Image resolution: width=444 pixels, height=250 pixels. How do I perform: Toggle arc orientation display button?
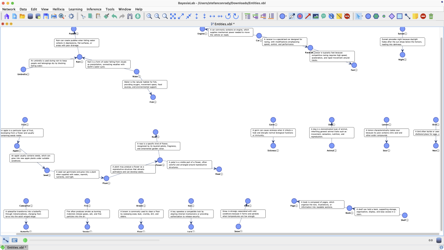pos(292,16)
